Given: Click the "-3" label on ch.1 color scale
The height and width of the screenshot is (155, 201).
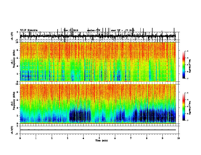Looking at the screenshot, I should pos(187,51).
